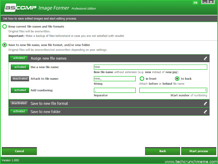
Task: Click the pencil icon for Save to new folder
Action: [205, 112]
